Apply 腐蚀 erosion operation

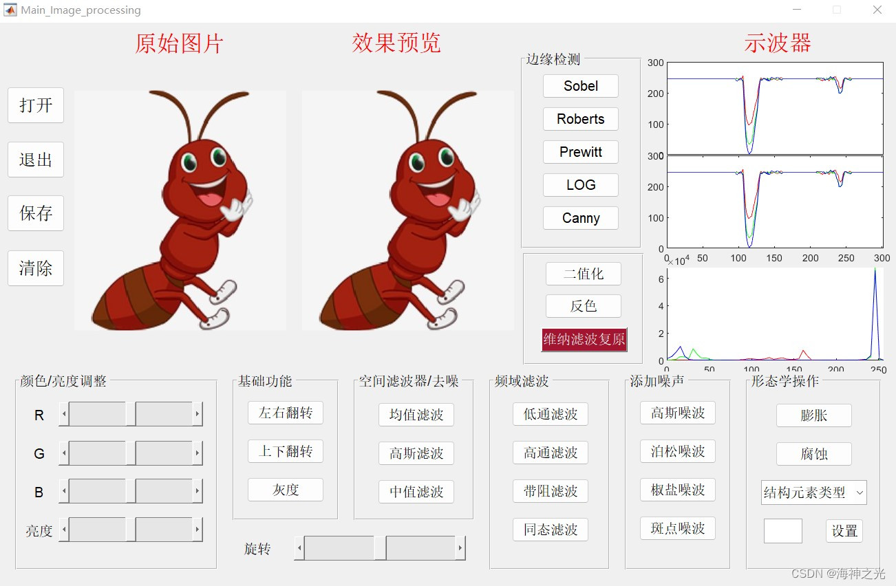coord(814,454)
